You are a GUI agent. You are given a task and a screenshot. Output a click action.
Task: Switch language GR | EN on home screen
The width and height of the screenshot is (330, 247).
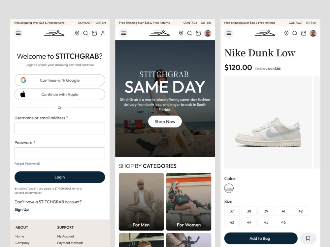[206, 23]
